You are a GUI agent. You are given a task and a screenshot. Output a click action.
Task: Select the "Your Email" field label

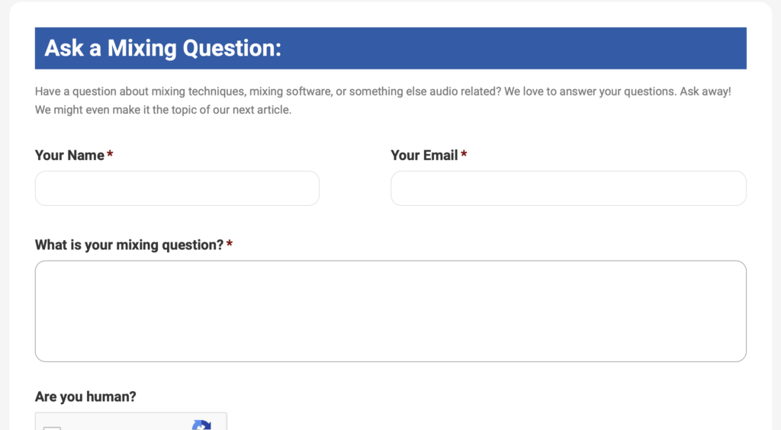[424, 156]
